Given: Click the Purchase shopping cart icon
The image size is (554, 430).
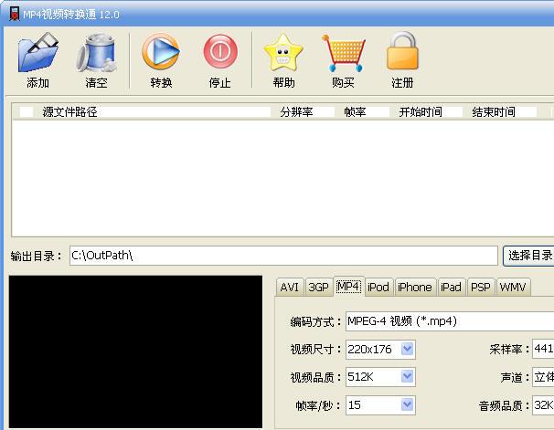Looking at the screenshot, I should click(343, 54).
